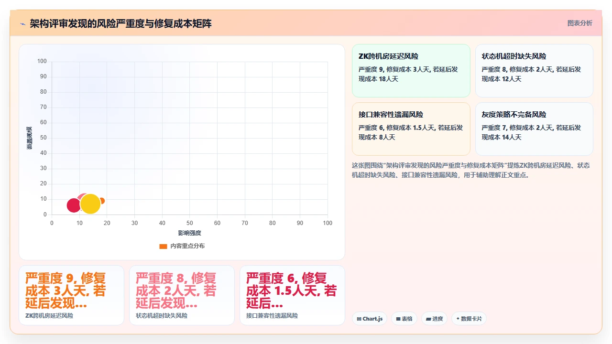Click text 现成本 14人天
Image resolution: width=612 pixels, height=344 pixels.
[501, 137]
